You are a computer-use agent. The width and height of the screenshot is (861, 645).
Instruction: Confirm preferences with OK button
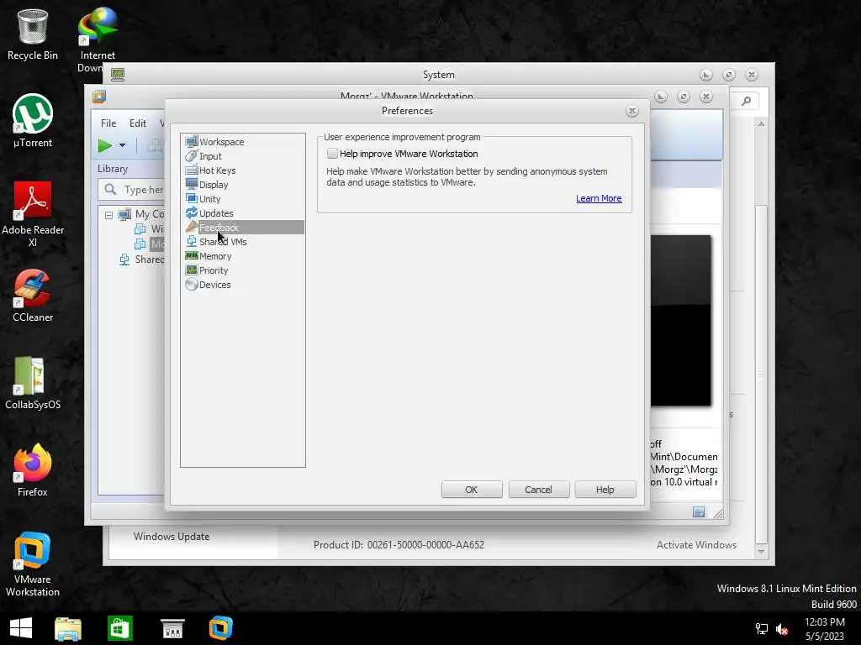pos(472,490)
